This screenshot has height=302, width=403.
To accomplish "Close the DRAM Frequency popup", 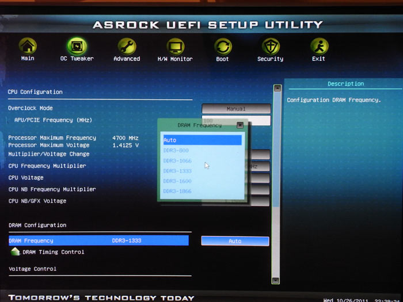I will (240, 125).
